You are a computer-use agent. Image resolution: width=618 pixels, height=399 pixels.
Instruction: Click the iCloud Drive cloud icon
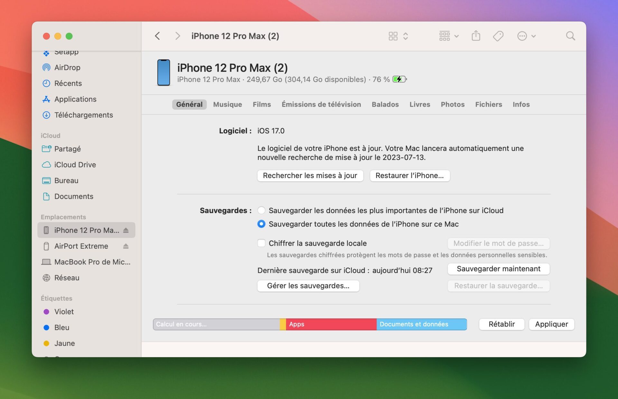coord(46,164)
